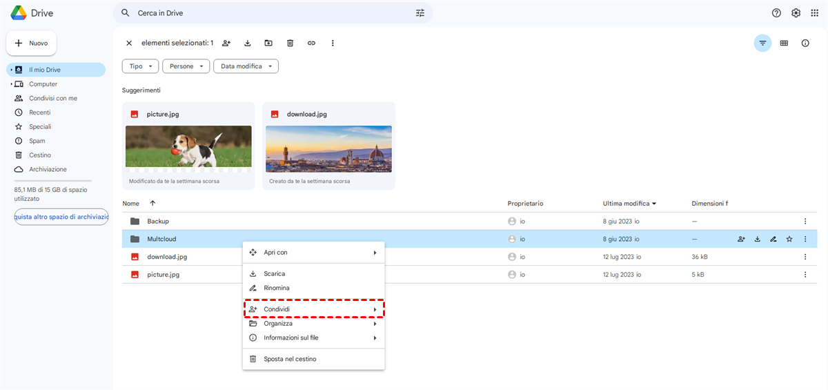Open Spam in the sidebar
828x390 pixels.
pos(37,141)
